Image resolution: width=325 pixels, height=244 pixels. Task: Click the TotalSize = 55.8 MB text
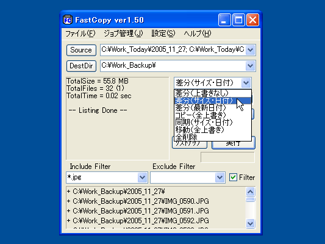[98, 81]
